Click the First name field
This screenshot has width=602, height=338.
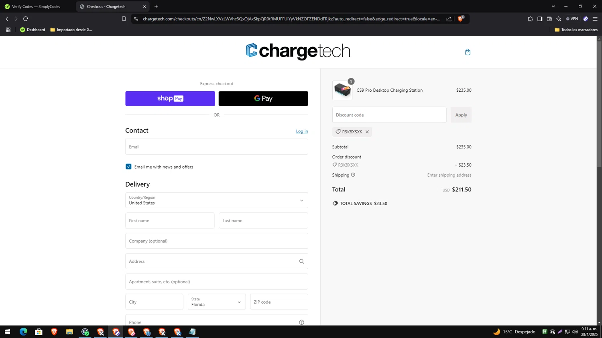click(170, 221)
